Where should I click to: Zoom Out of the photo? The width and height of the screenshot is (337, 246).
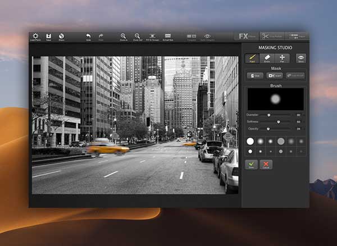(138, 37)
